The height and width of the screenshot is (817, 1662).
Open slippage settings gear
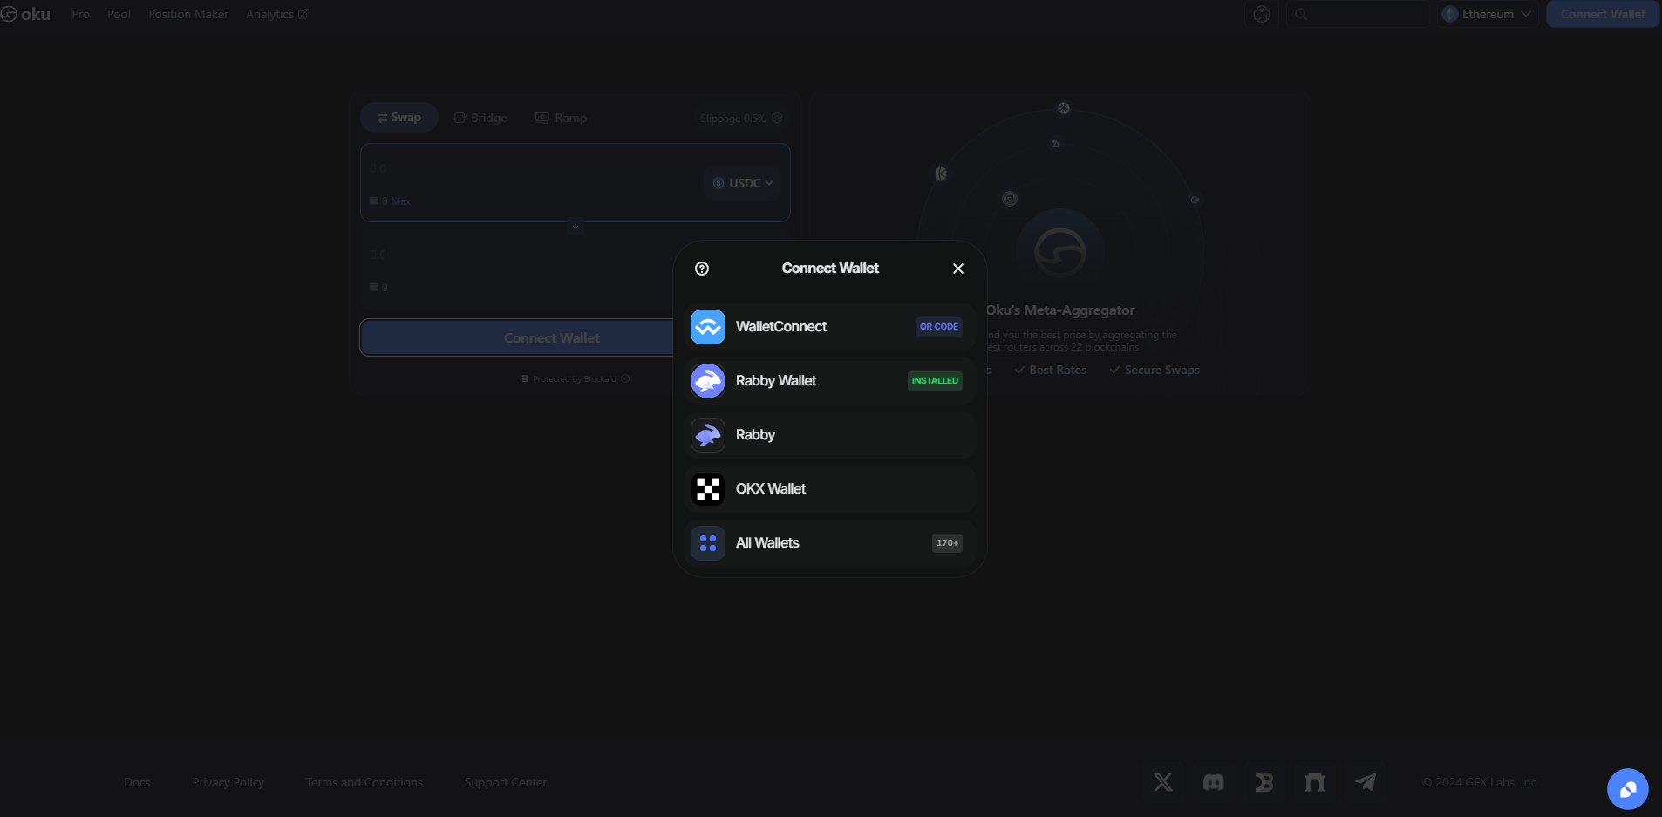(x=777, y=118)
